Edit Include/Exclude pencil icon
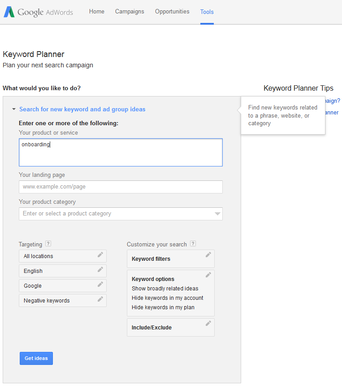 [x=208, y=324]
